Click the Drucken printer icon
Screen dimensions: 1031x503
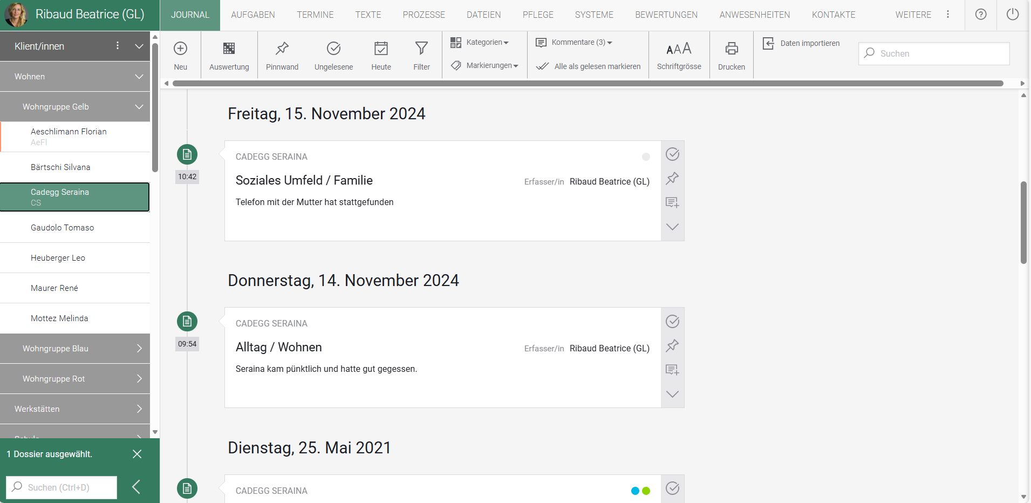pos(731,49)
